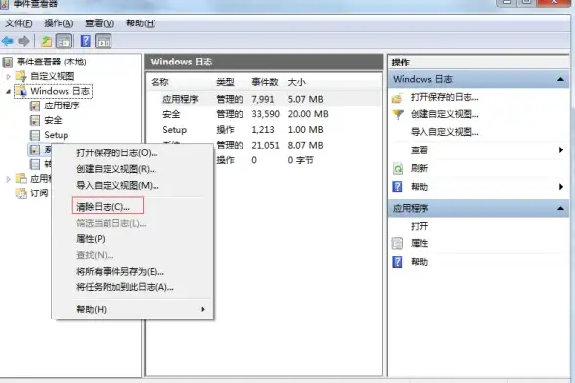This screenshot has height=383, width=575.
Task: Click the Up one level folder icon
Action: point(47,41)
